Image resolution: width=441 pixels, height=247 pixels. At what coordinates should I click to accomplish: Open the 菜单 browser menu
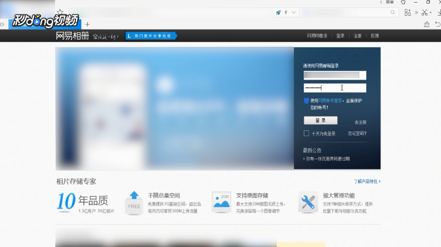point(389,2)
